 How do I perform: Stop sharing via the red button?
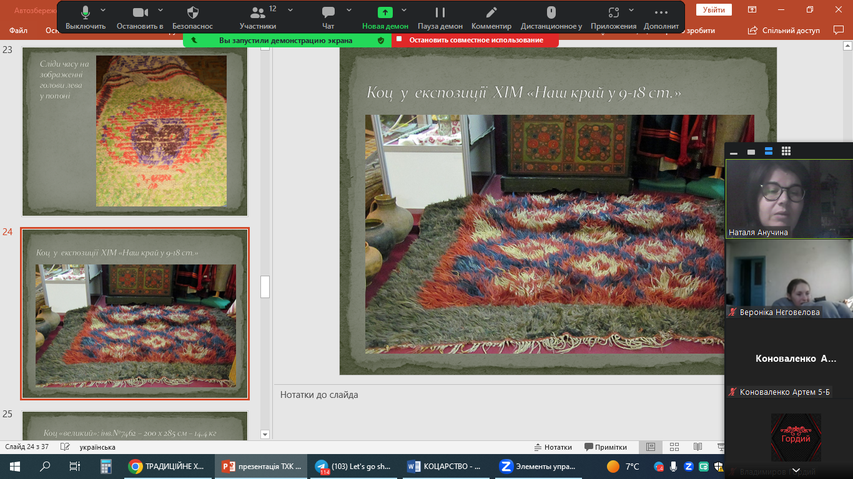[475, 40]
